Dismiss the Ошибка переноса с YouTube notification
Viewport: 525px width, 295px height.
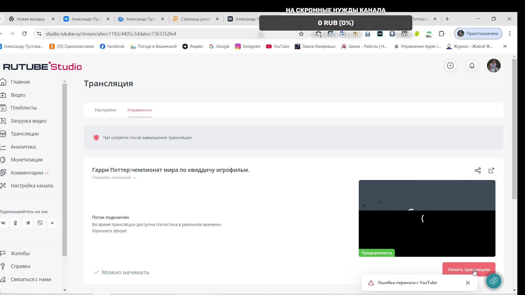pos(468,283)
